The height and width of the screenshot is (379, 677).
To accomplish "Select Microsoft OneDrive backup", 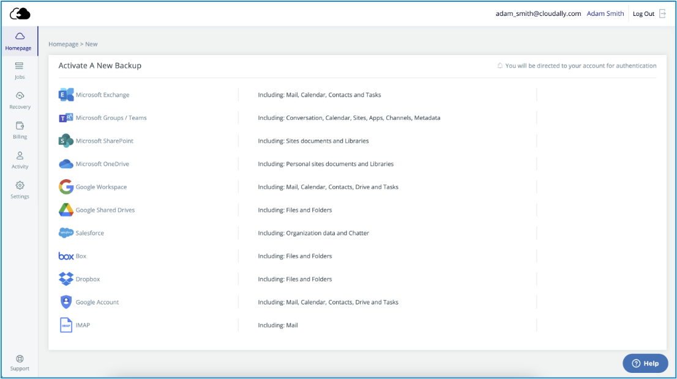I will pos(102,164).
